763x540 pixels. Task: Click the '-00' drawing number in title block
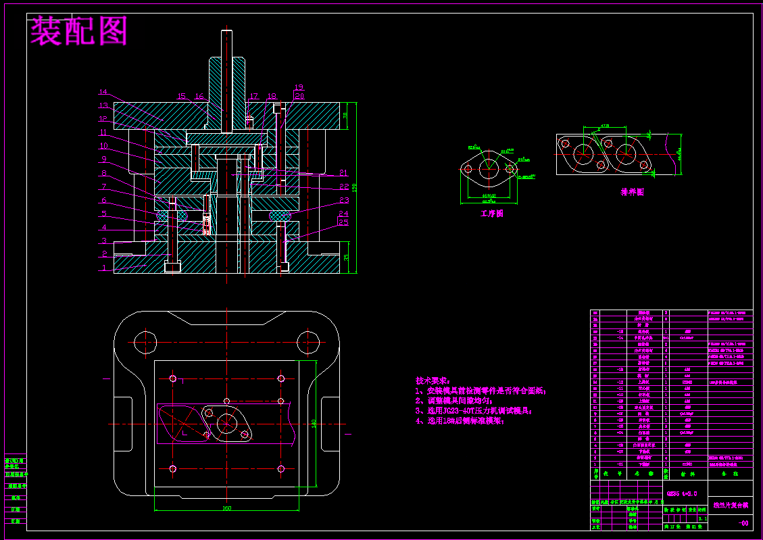(x=743, y=524)
